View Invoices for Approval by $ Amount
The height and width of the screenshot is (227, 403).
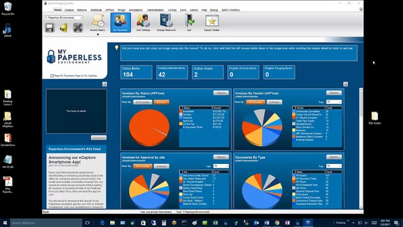pos(161,166)
